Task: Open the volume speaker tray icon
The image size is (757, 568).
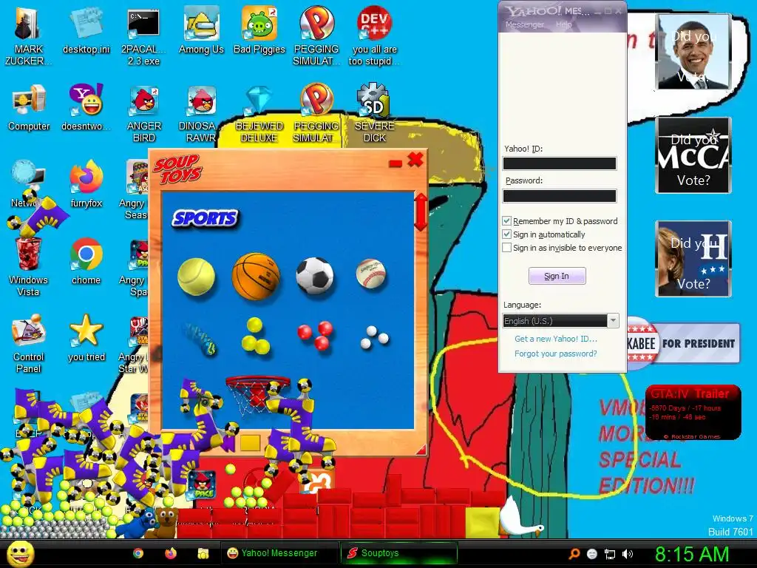Action: pyautogui.click(x=628, y=554)
